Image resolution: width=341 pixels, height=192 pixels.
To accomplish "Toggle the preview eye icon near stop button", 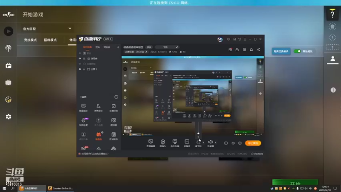I will [x=233, y=143].
